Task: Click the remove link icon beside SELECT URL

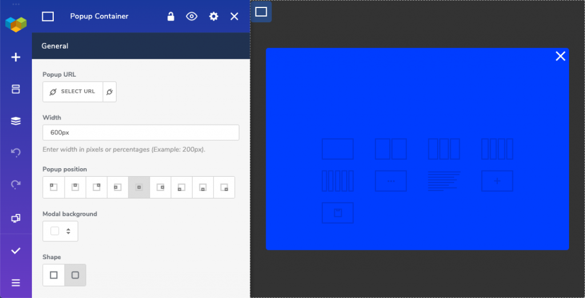Action: point(109,92)
